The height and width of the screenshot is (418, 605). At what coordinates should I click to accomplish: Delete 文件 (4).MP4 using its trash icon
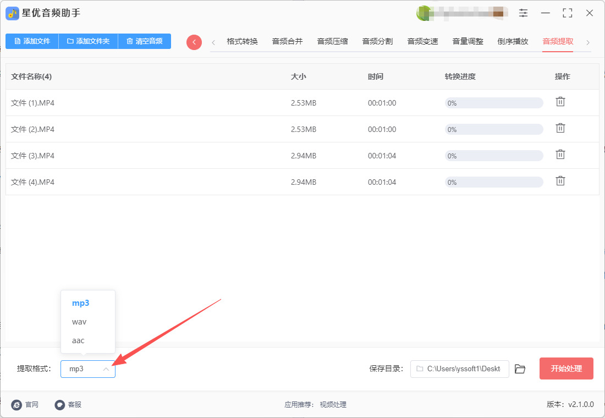(560, 181)
